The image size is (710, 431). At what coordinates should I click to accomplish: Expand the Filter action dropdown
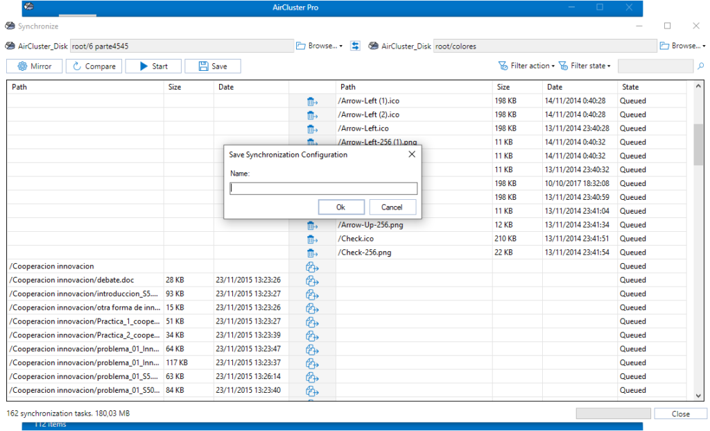point(526,66)
